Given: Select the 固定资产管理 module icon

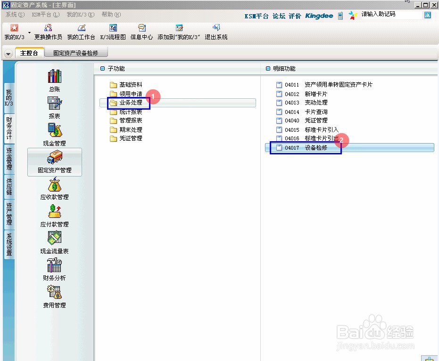Looking at the screenshot, I should (55, 162).
